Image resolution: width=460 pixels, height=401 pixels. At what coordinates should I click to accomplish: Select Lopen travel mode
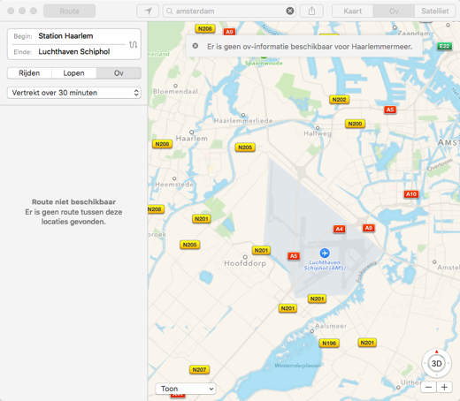pyautogui.click(x=73, y=73)
